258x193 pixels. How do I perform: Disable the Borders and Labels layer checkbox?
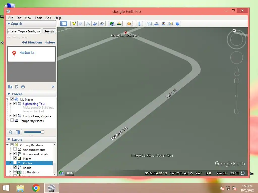point(15,154)
